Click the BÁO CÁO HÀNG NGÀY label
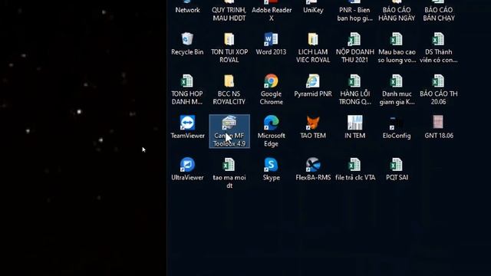This screenshot has width=491, height=276. coord(397,14)
